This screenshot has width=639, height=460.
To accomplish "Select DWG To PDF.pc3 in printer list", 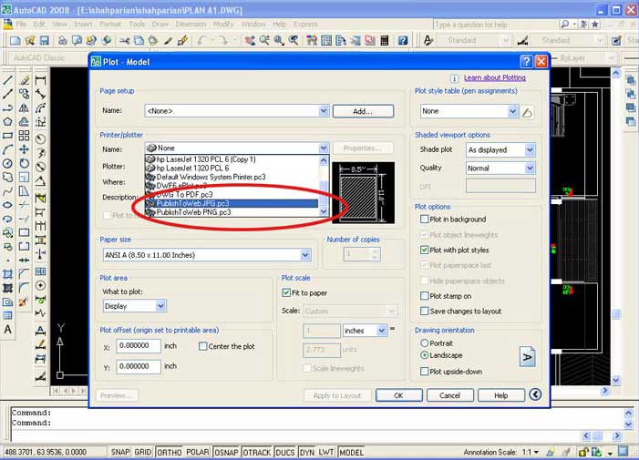I will [232, 195].
